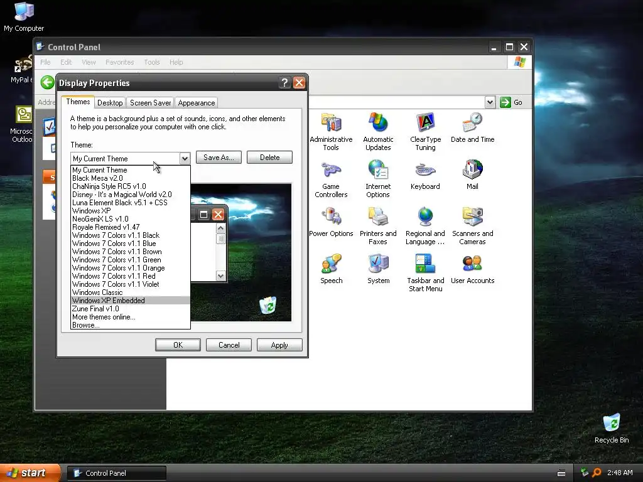Viewport: 643px width, 482px height.
Task: Click the Delete theme button
Action: pos(269,158)
